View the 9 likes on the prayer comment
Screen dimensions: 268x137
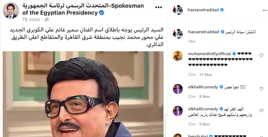tap(205, 124)
